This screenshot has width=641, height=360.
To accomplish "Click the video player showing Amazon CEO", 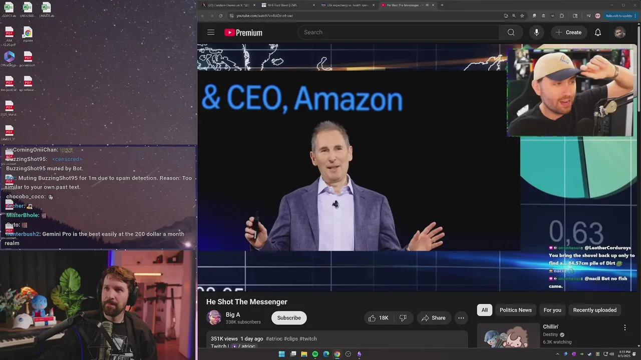I will tap(417, 167).
